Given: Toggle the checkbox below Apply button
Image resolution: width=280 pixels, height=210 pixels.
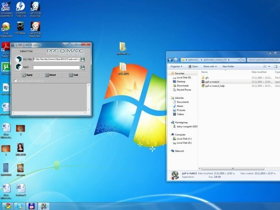Looking at the screenshot, I should 15,81.
